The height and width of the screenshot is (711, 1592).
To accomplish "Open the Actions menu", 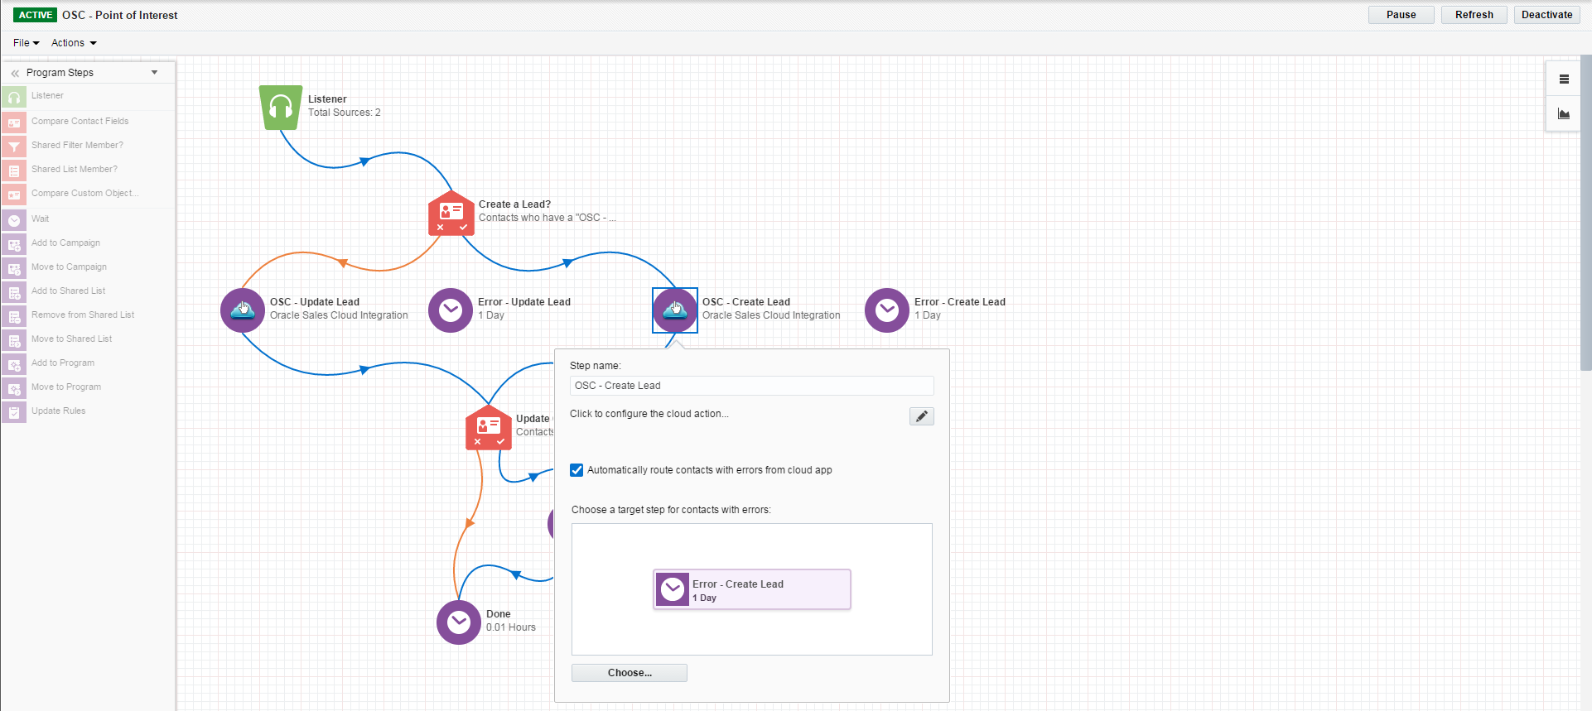I will (x=74, y=43).
